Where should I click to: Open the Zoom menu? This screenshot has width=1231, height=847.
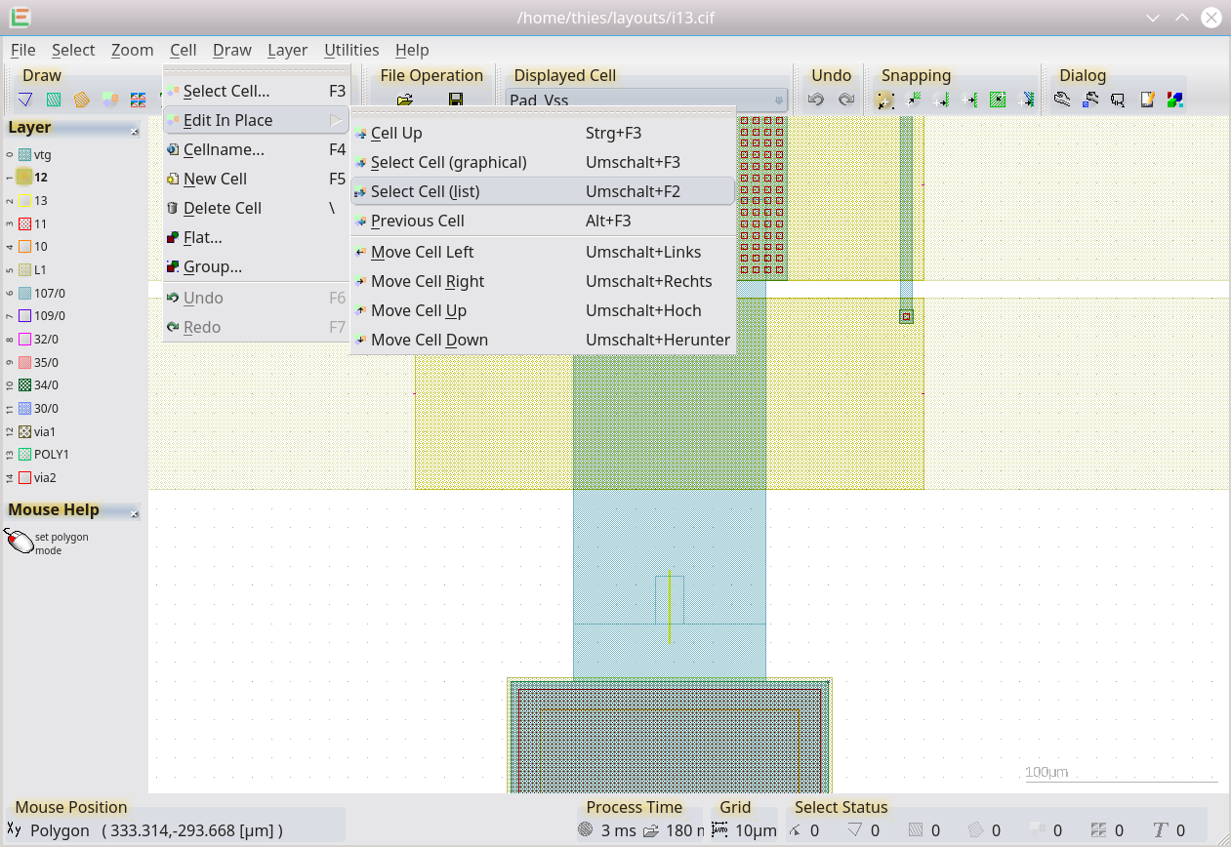click(132, 50)
